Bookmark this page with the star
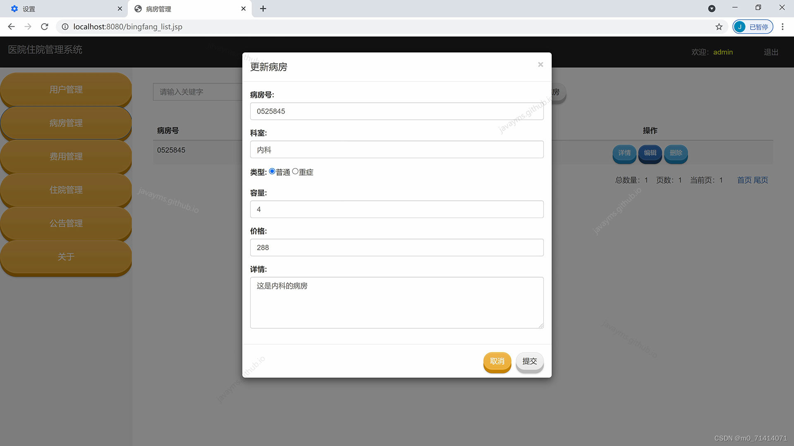Viewport: 794px width, 446px height. coord(719,27)
